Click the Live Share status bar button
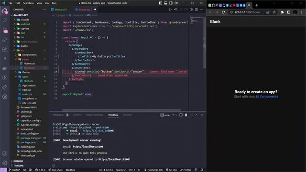The height and width of the screenshot is (172, 306). (x=55, y=170)
